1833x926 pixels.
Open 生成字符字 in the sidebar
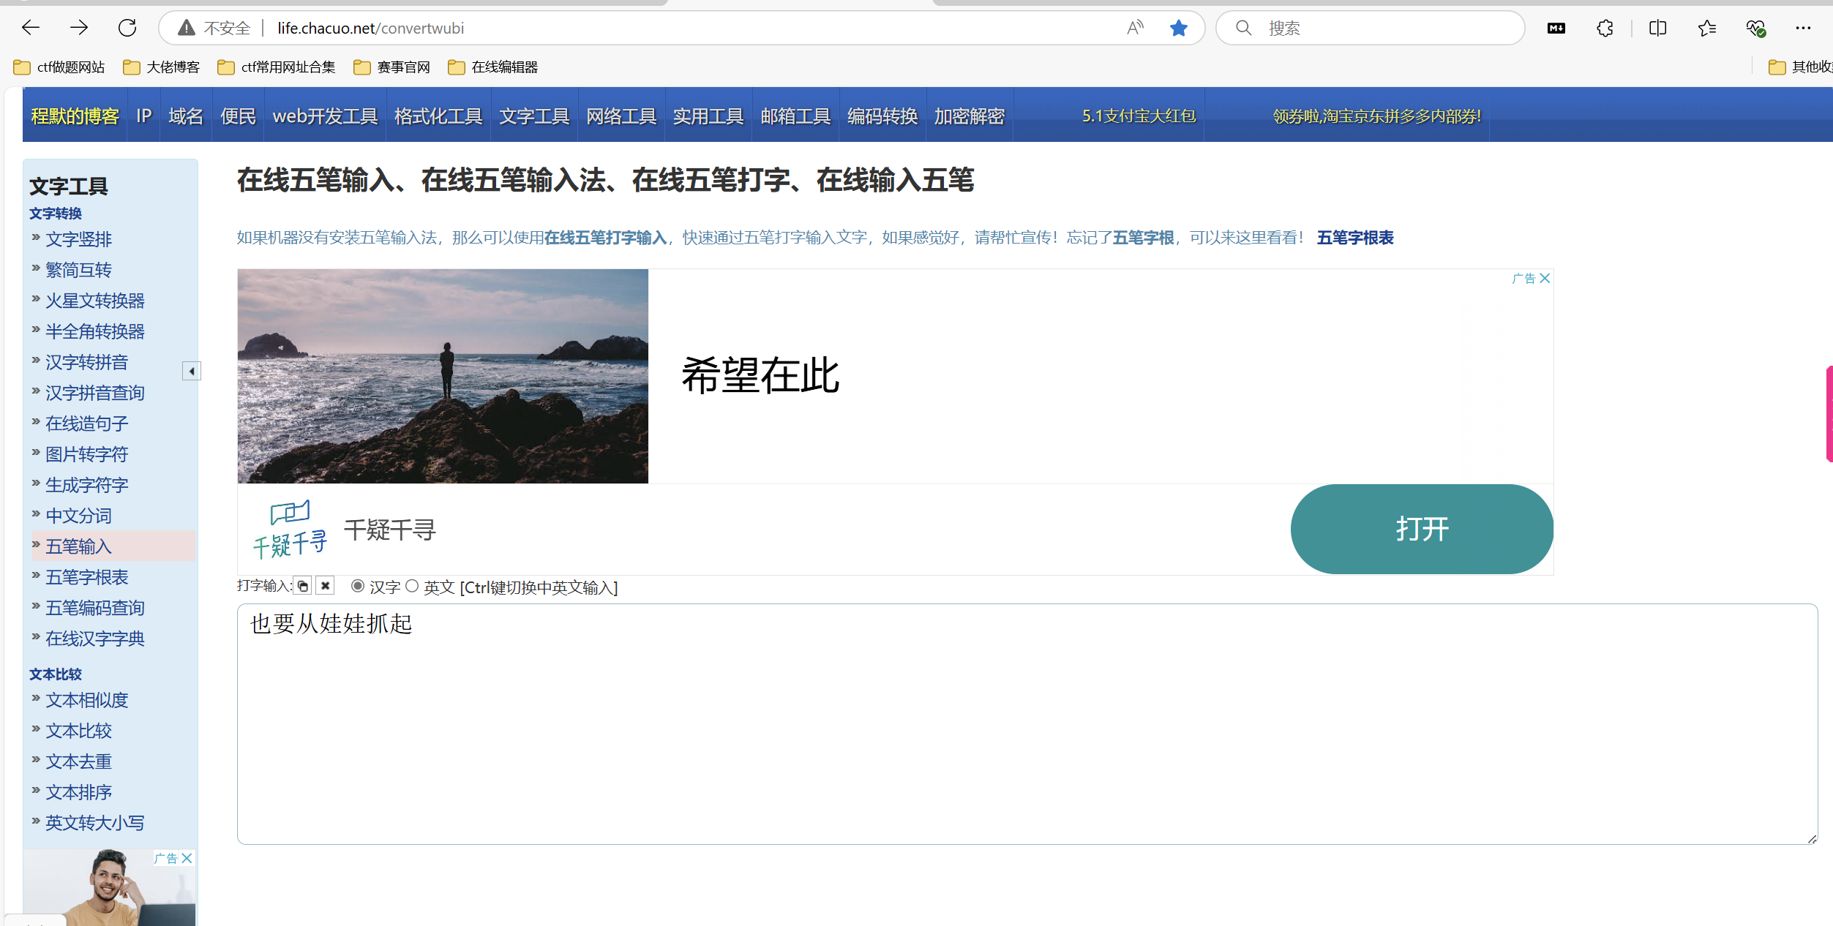[x=86, y=485]
